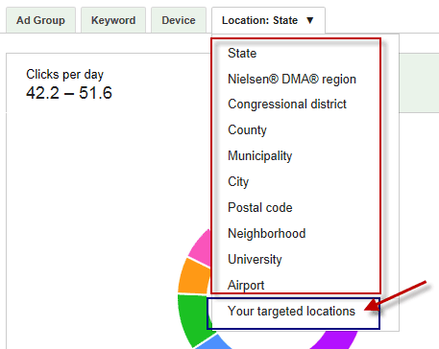Switch to the Keyword tab
This screenshot has height=349, width=439.
pyautogui.click(x=113, y=20)
